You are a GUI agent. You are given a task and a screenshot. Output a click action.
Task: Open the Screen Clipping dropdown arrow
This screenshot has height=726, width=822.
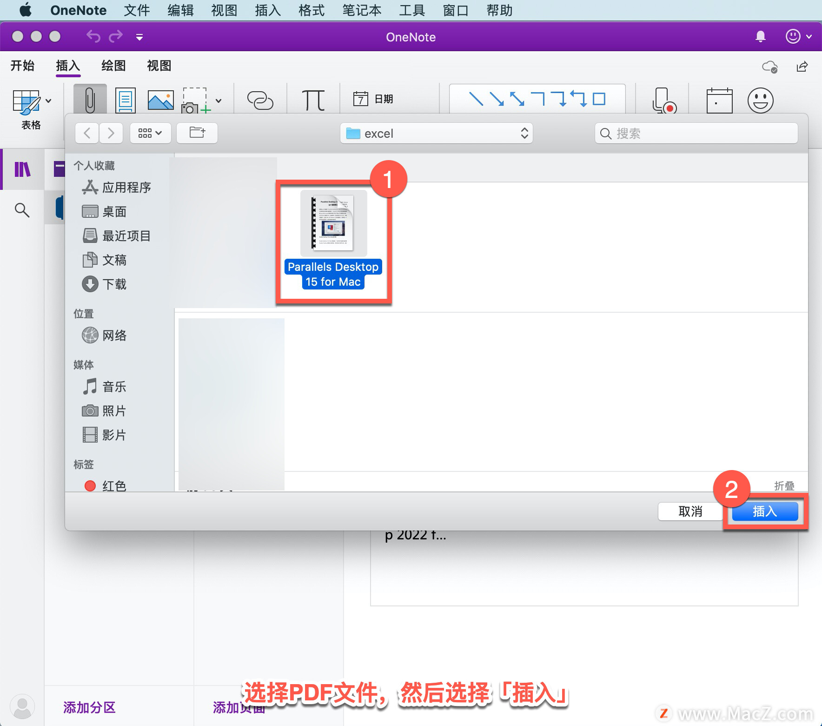pyautogui.click(x=219, y=100)
